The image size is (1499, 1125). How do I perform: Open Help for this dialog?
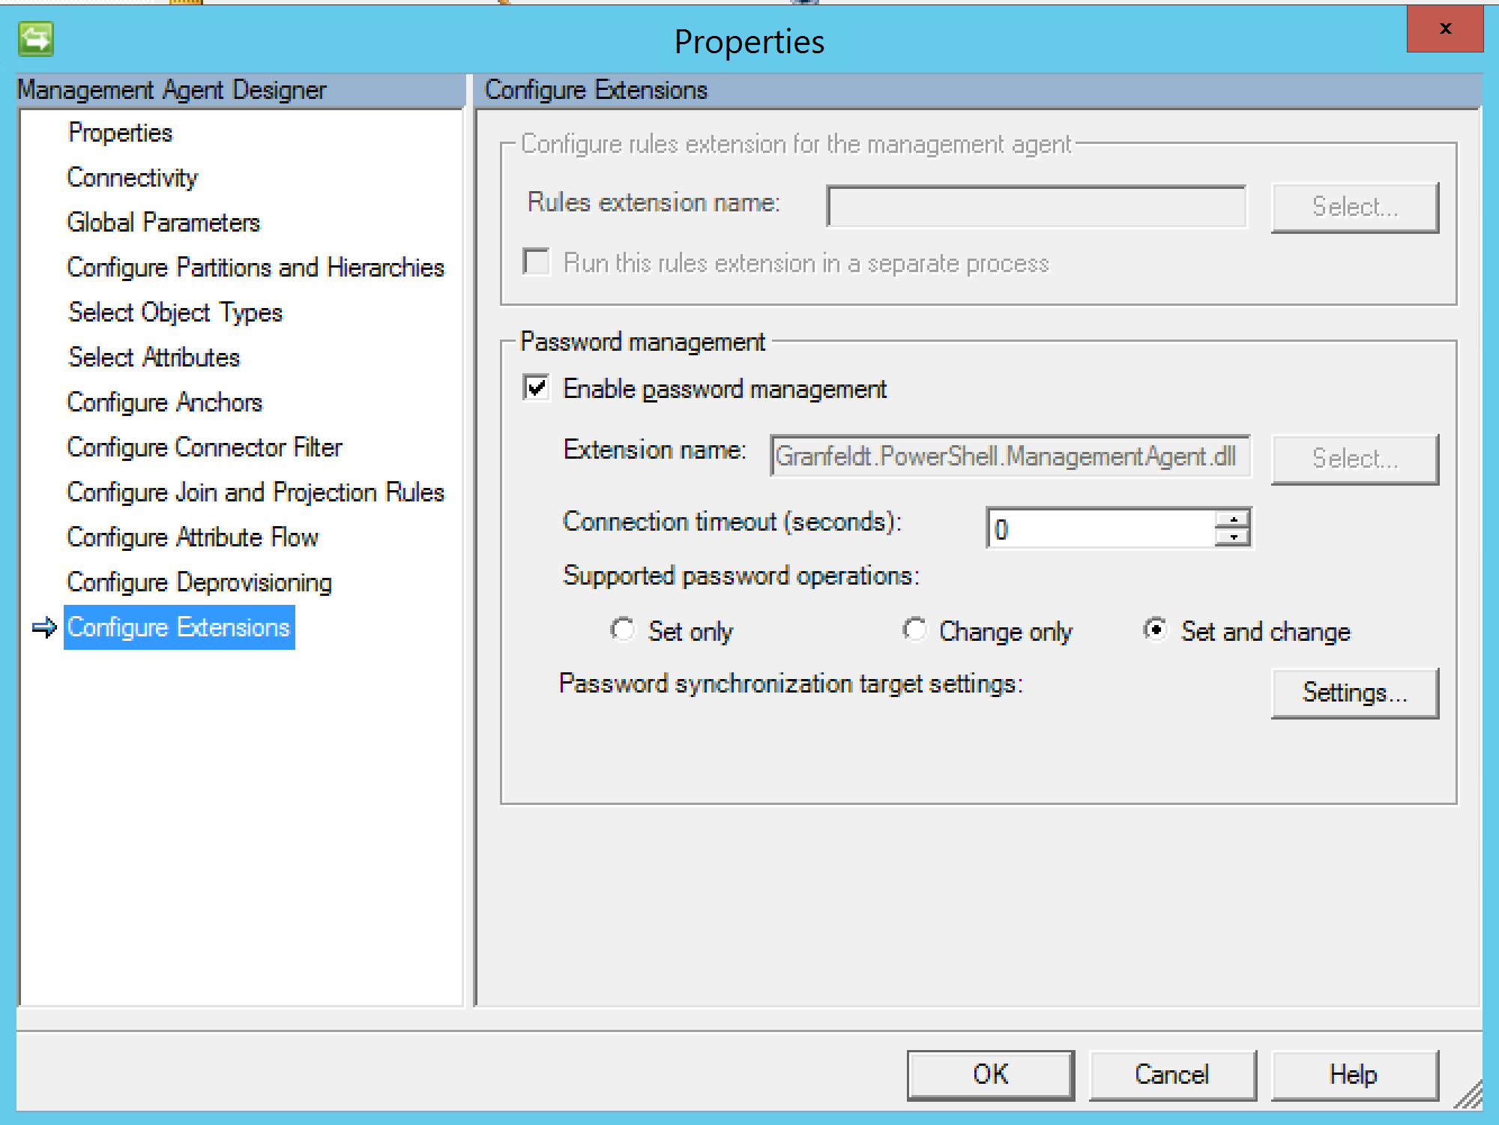(1354, 1074)
